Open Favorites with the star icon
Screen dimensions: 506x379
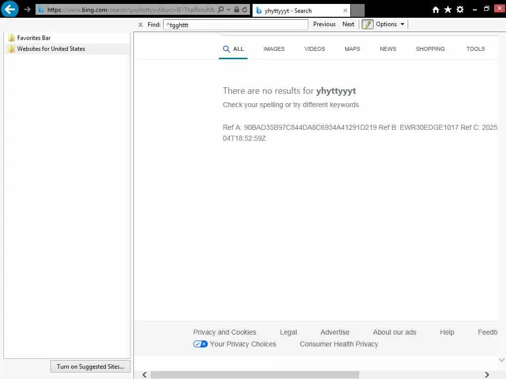448,10
